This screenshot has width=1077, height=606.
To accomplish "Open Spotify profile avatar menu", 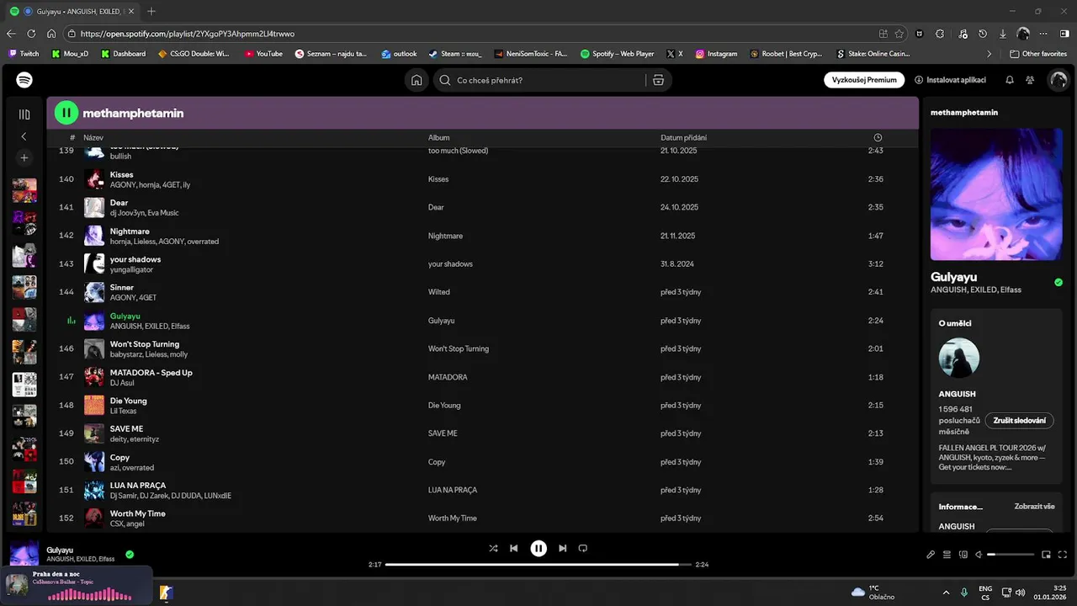I will tap(1058, 80).
